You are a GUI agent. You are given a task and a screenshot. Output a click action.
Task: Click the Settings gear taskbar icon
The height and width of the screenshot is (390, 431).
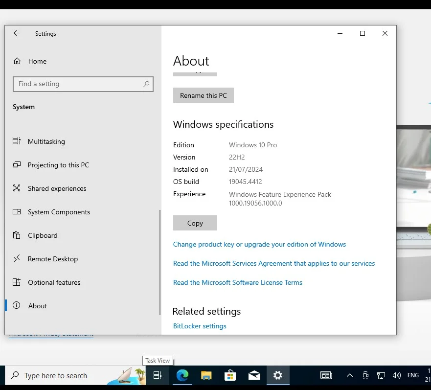click(278, 375)
